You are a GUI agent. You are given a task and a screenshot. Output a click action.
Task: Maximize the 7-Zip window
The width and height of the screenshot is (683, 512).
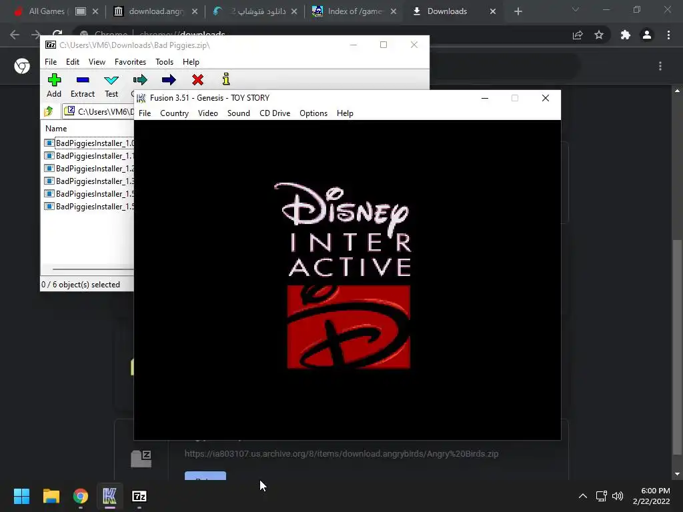[x=384, y=45]
